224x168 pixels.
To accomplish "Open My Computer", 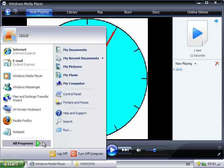I will pos(80,83).
